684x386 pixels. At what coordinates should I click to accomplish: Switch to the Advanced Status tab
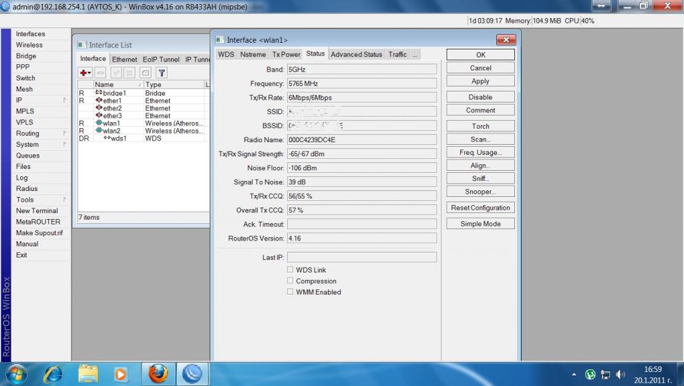click(x=356, y=54)
